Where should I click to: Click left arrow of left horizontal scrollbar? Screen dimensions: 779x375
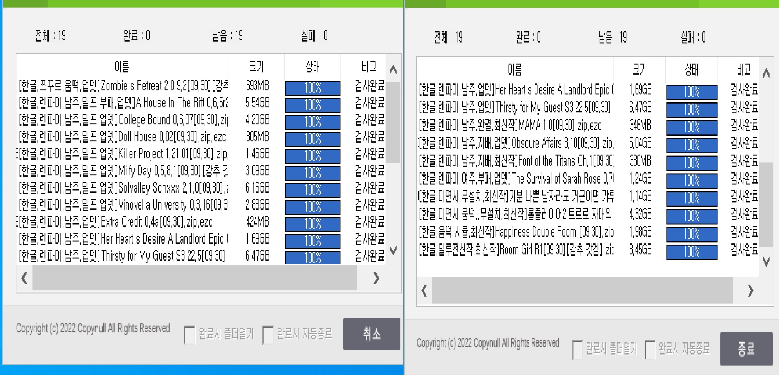pos(24,278)
